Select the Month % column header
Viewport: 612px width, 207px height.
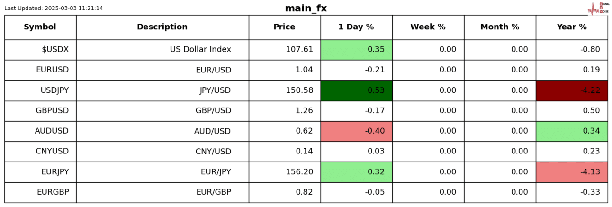pos(500,27)
